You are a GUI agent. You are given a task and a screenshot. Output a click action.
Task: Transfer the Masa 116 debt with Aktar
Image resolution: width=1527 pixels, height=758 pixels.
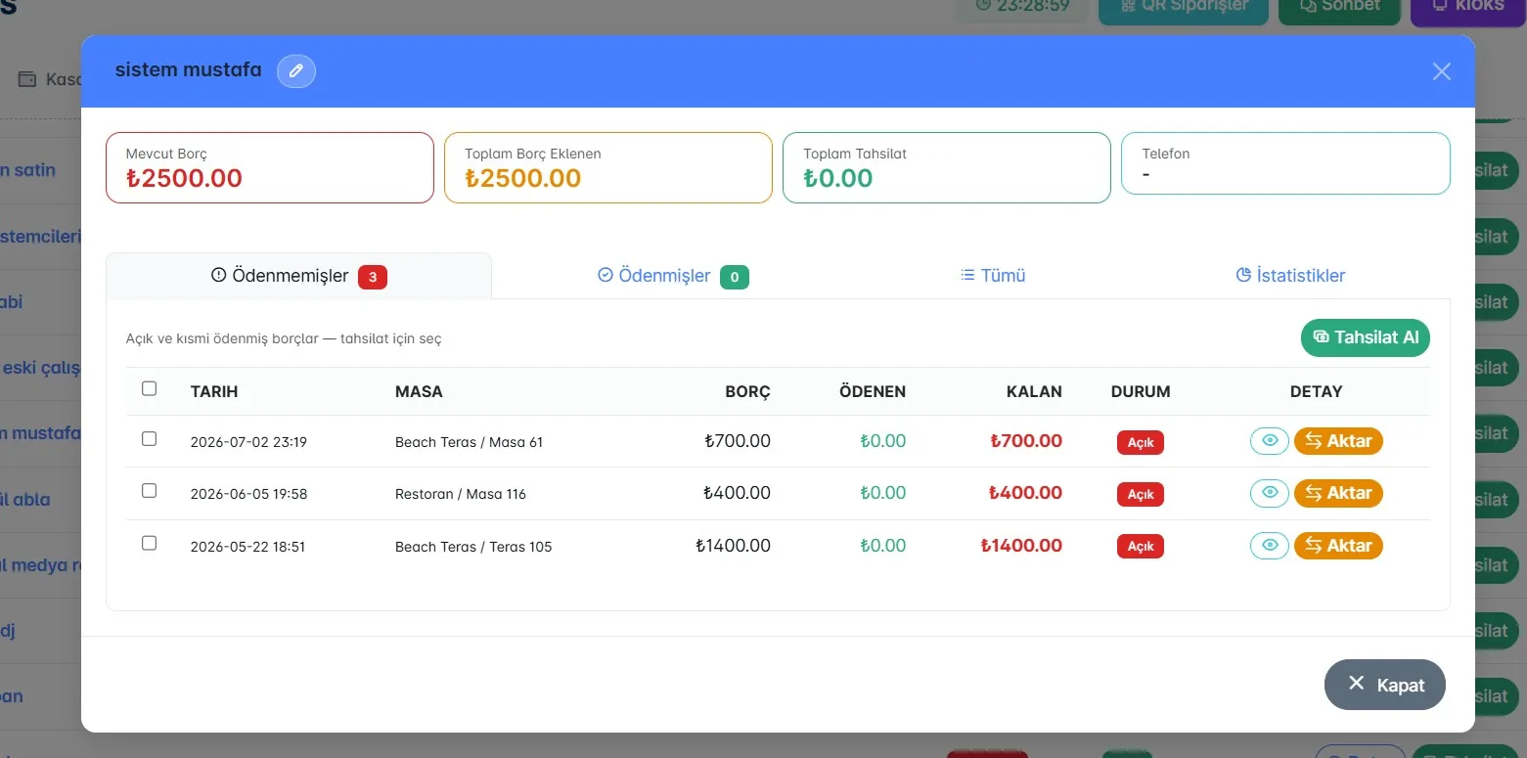pos(1338,493)
